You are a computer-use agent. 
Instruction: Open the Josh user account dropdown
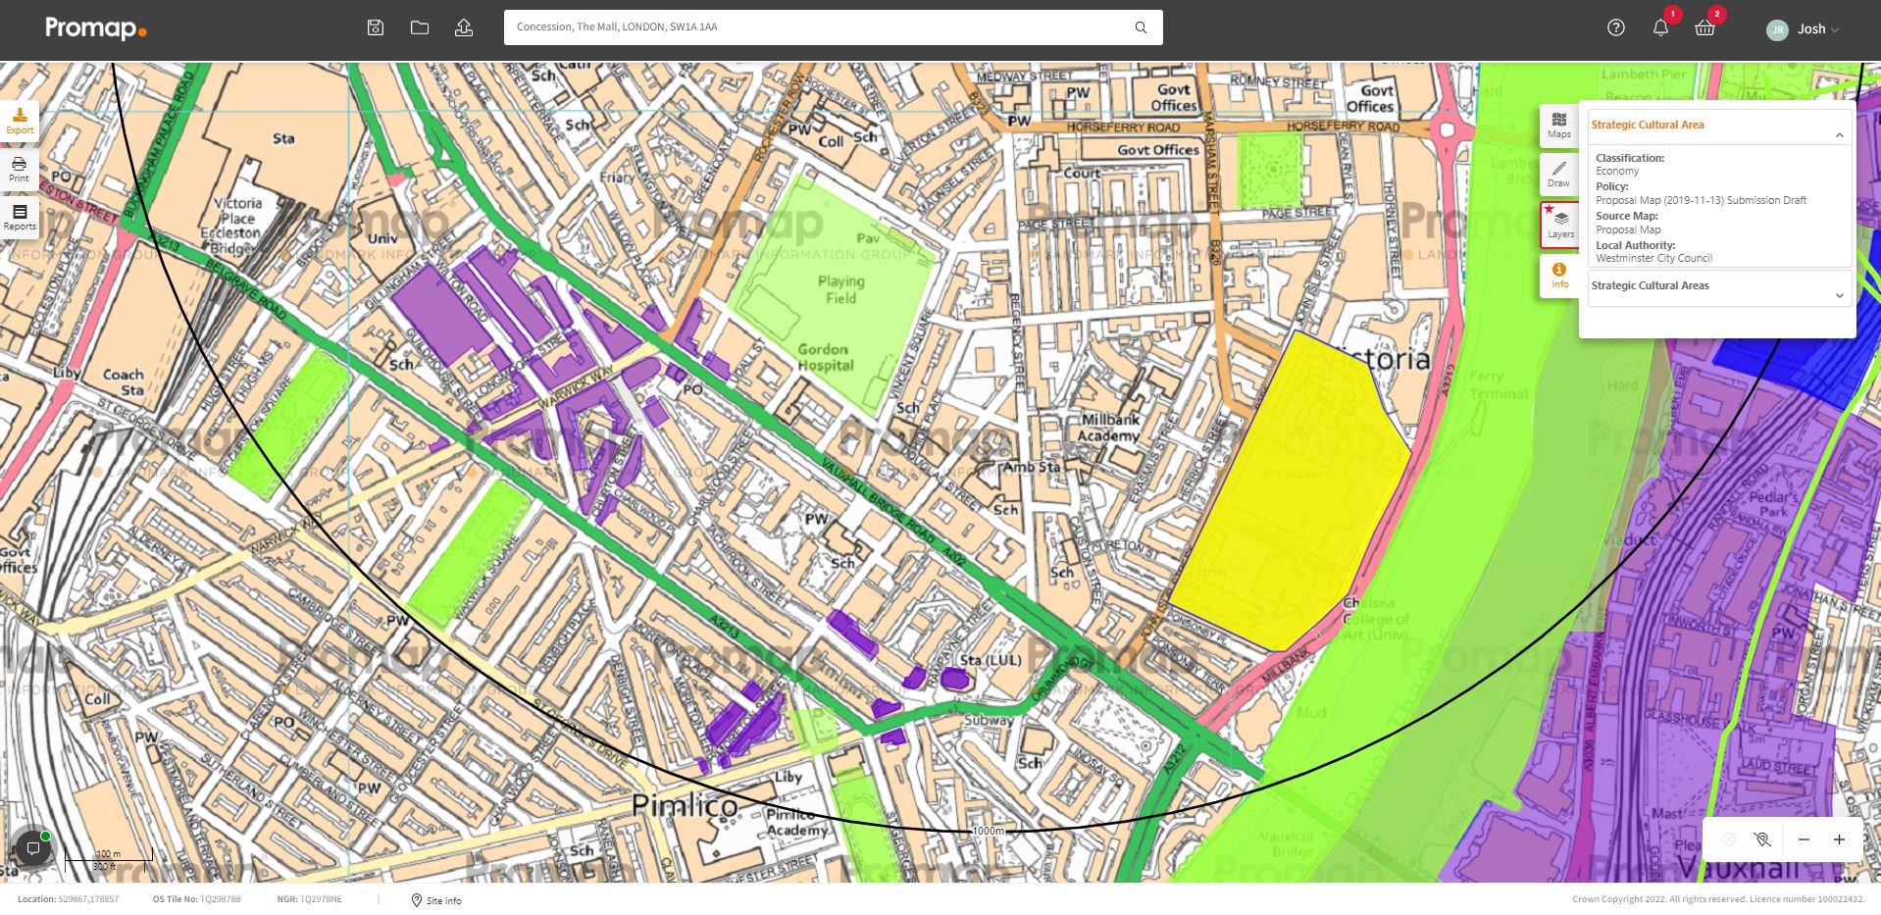1803,29
